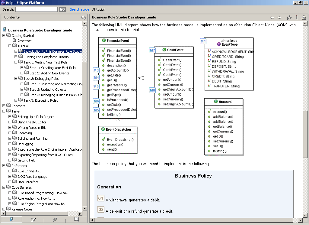Open ILOG Rule Language reference

pyautogui.click(x=32, y=177)
